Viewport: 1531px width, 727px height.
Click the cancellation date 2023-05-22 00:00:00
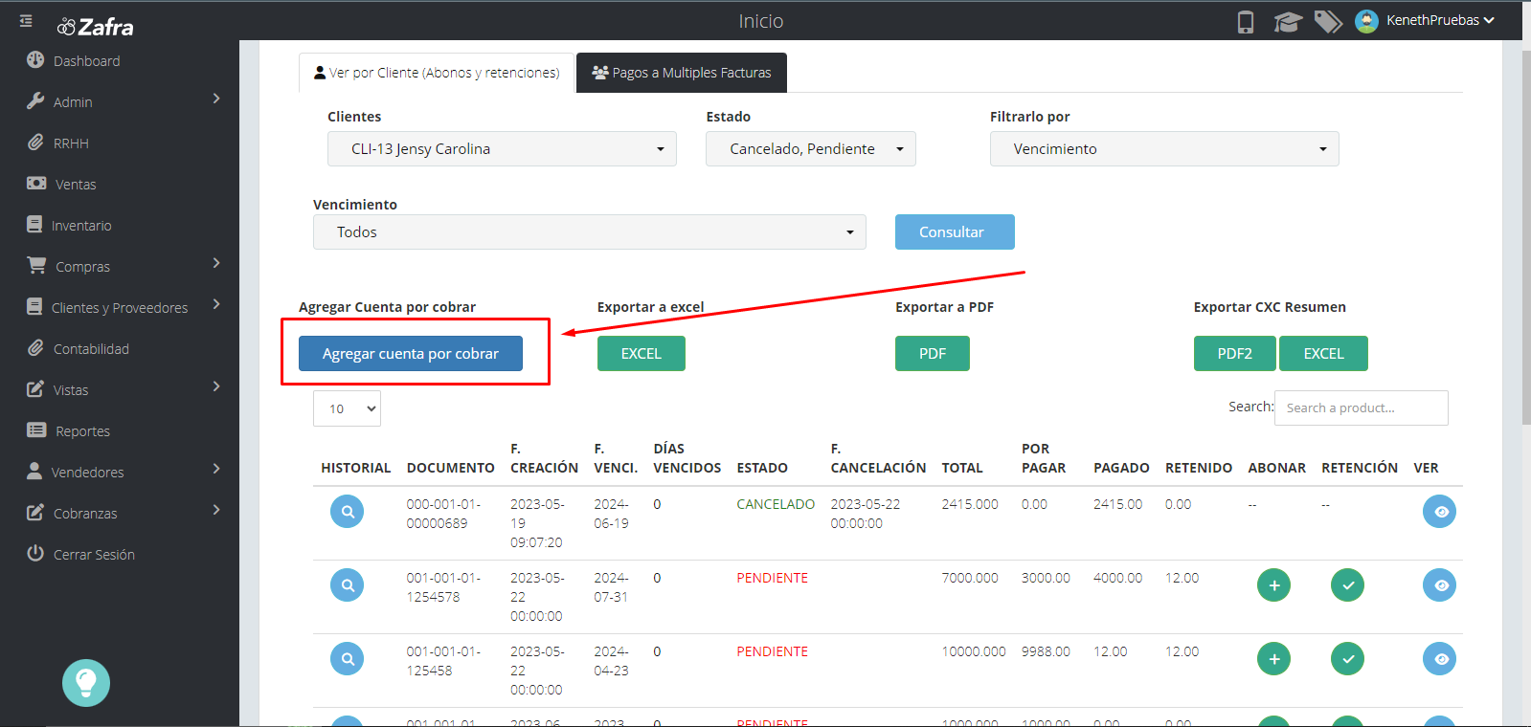tap(866, 514)
